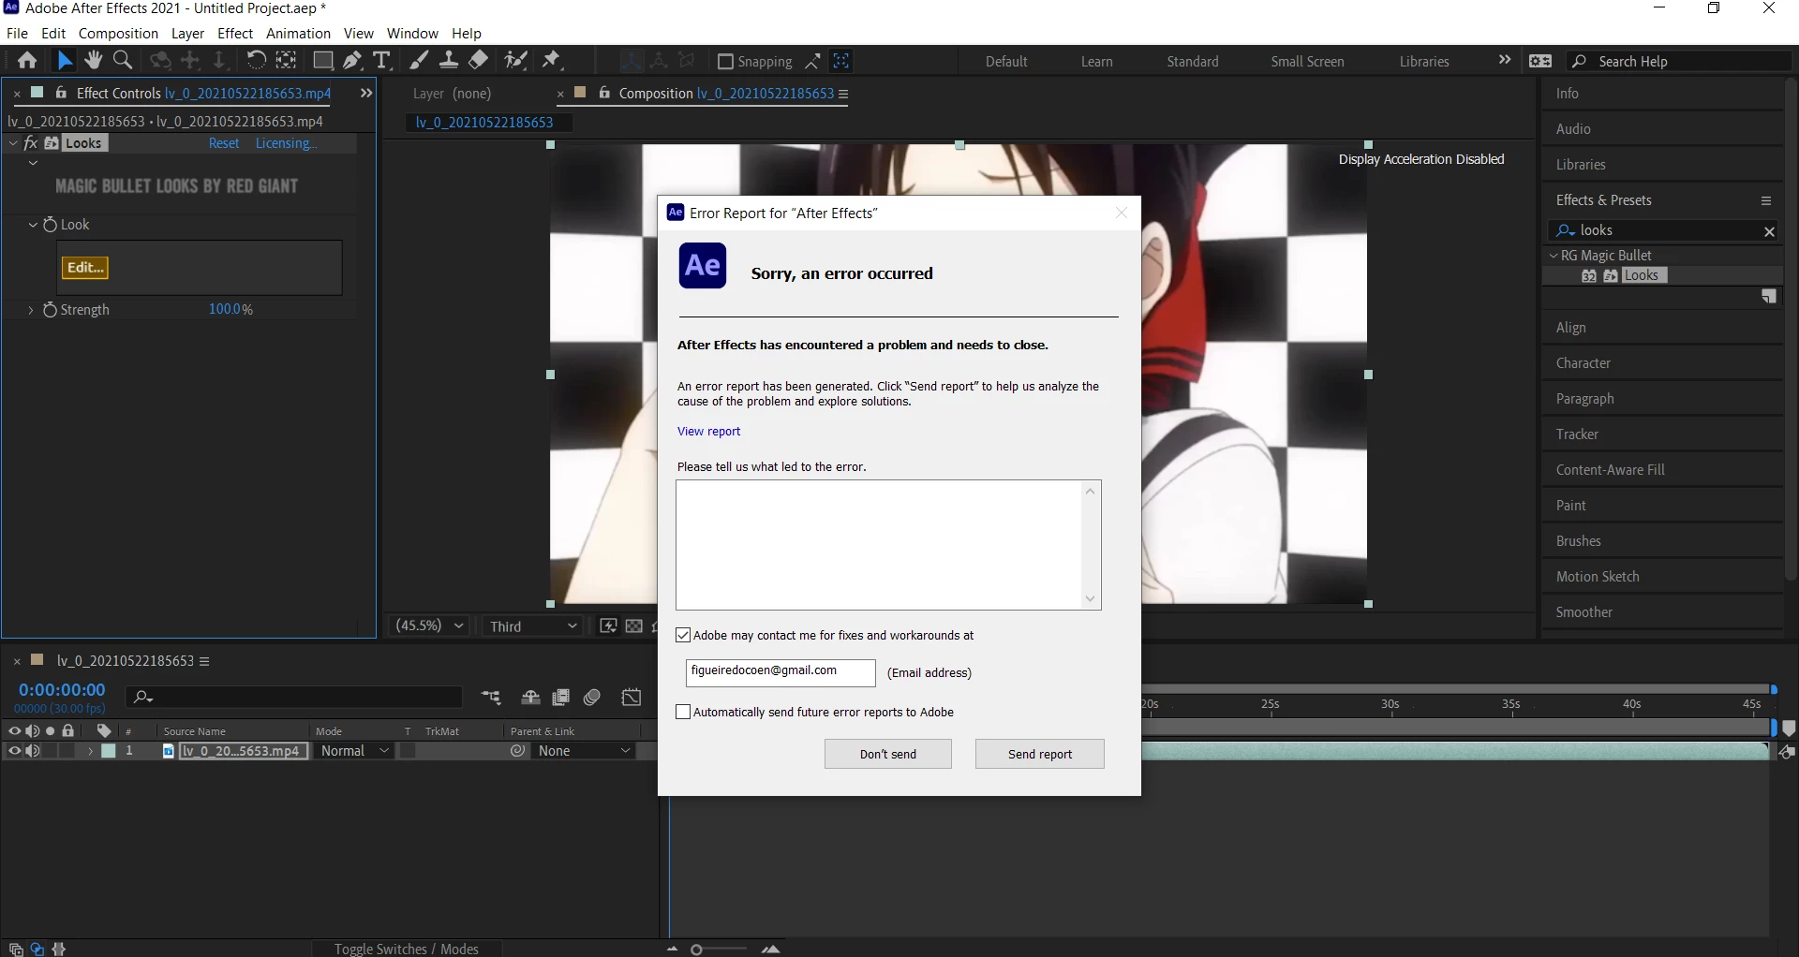
Task: Select the Selection arrow tool
Action: (65, 61)
